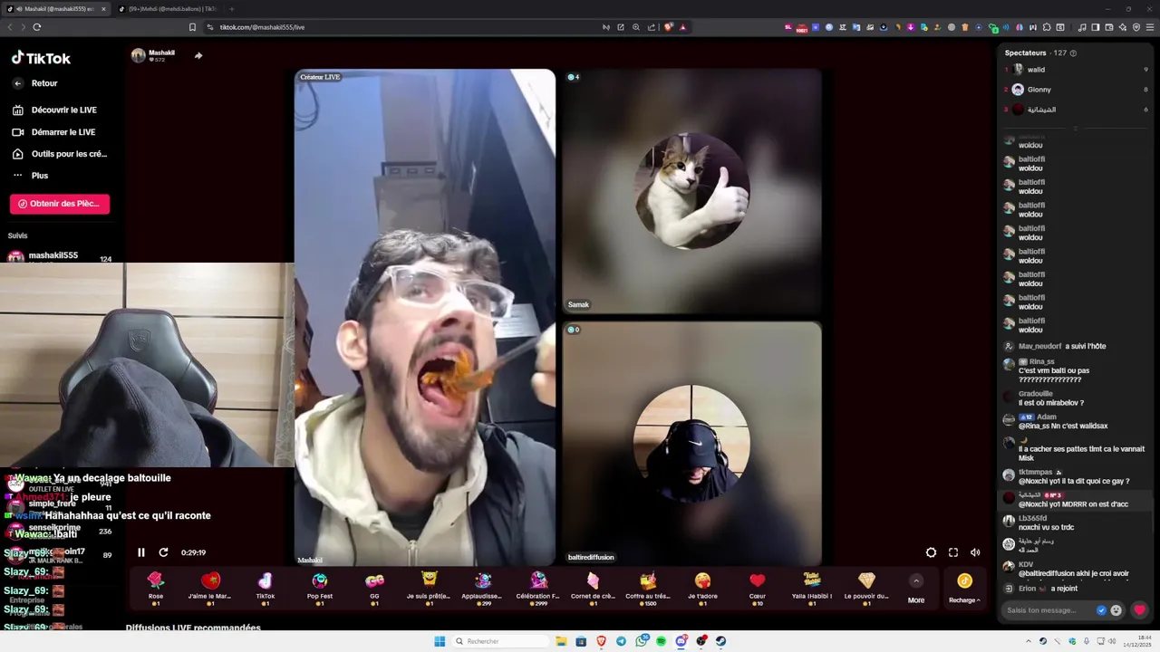This screenshot has height=652, width=1160.
Task: Send the J'aime le Mar... gift
Action: [210, 588]
